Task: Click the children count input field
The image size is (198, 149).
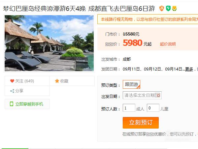Action: click(153, 108)
